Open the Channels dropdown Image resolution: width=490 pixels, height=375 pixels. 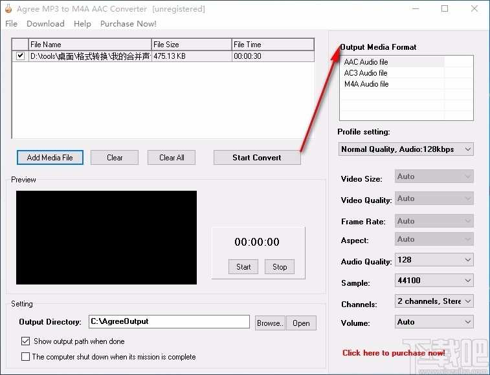click(x=434, y=301)
